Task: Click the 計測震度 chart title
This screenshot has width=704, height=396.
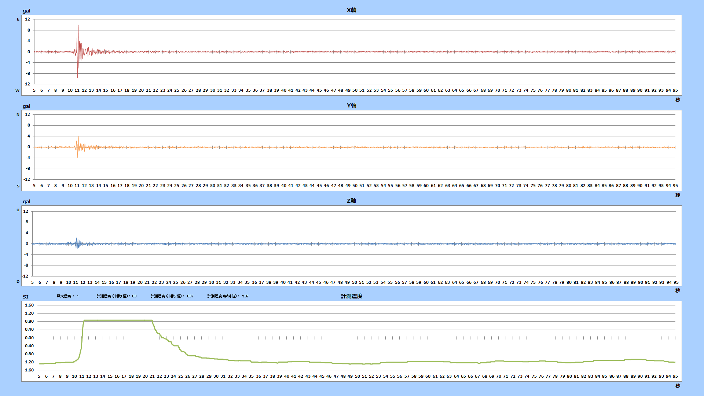Action: tap(351, 296)
